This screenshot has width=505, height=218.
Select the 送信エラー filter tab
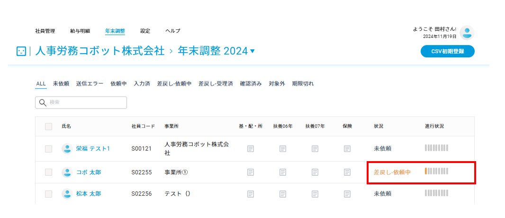[90, 84]
